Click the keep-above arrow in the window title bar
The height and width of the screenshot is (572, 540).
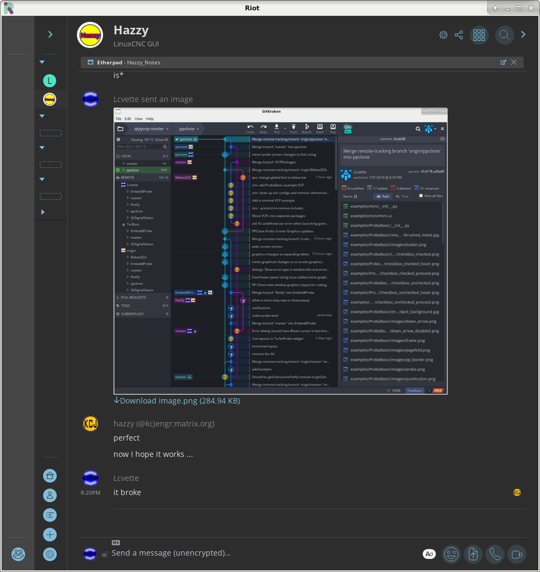495,8
